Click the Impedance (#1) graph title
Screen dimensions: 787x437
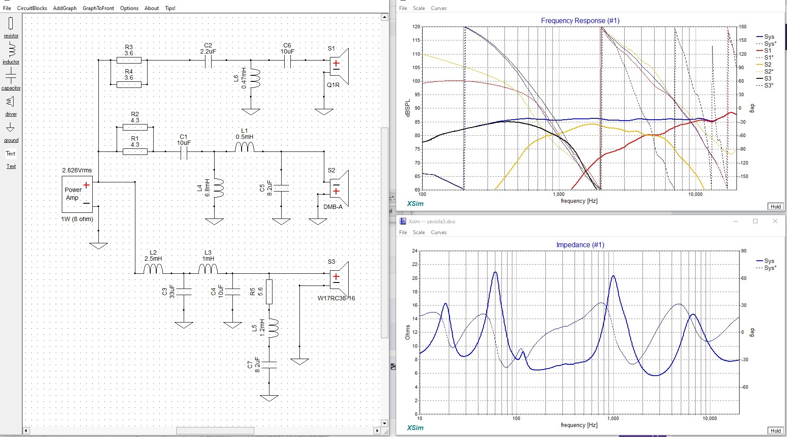pyautogui.click(x=580, y=245)
